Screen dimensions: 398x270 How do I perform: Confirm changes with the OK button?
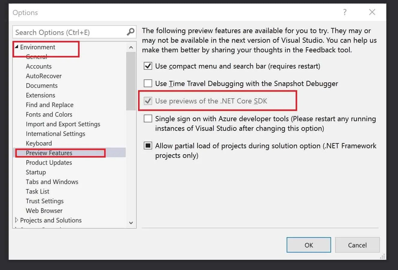coord(309,245)
